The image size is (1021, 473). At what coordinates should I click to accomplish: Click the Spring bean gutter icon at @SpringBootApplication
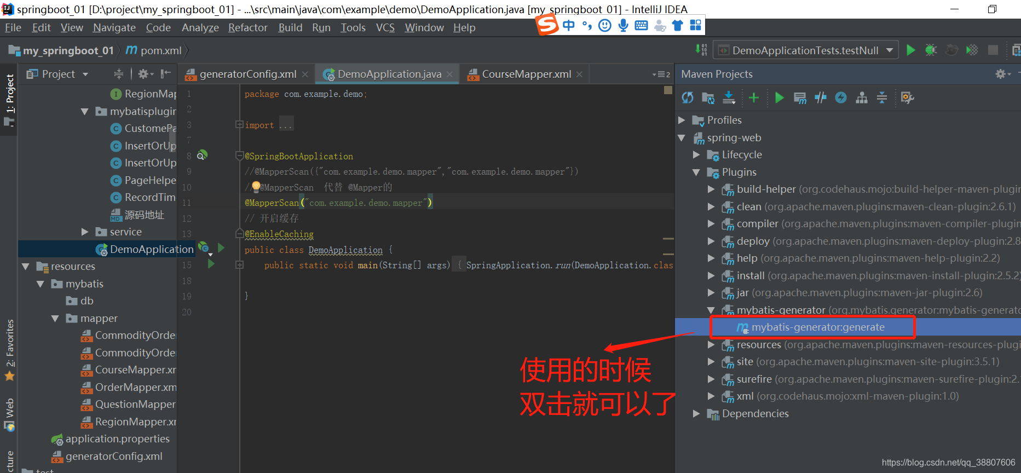[202, 155]
